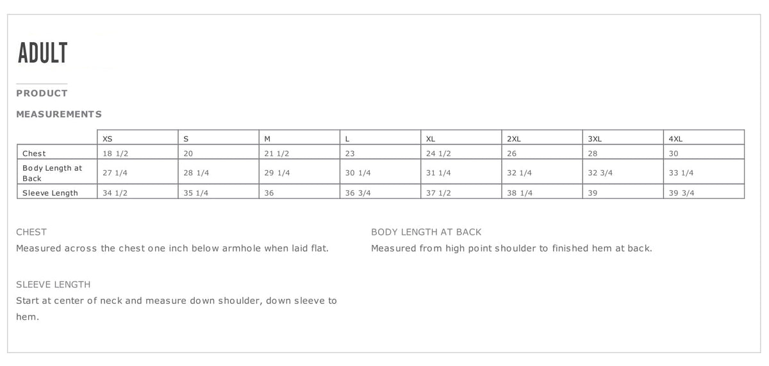Click the BODY LENGTH AT BACK description heading

[426, 232]
